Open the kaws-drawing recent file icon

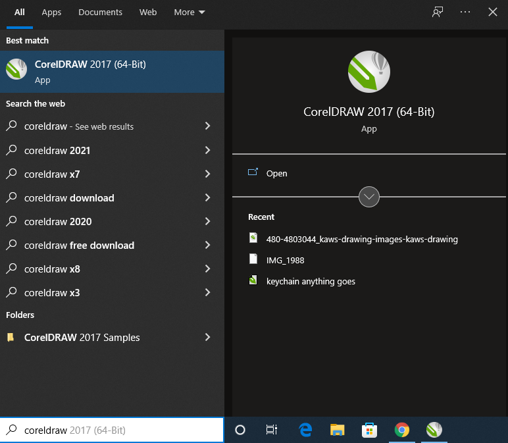253,238
